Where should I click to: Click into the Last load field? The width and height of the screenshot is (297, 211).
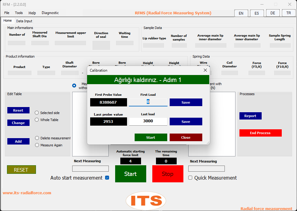click(148, 121)
